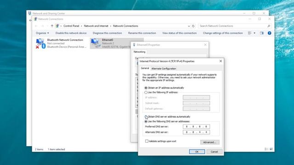Image resolution: width=294 pixels, height=165 pixels.
Task: Select 'Obtain an IP address automatically' radio button
Action: click(x=146, y=88)
